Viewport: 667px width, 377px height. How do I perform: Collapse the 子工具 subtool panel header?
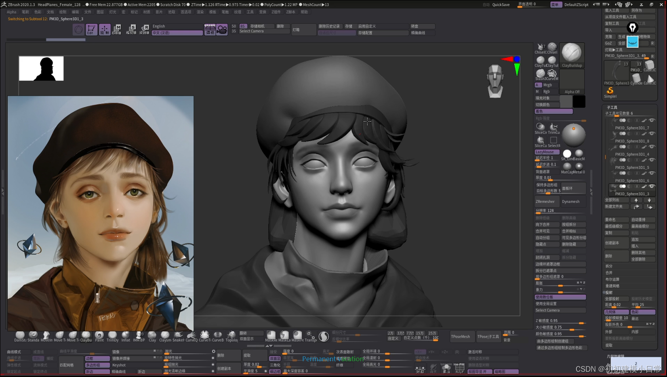point(612,107)
